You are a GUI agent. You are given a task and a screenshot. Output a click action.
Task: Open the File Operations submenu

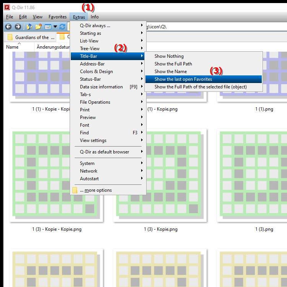click(108, 102)
